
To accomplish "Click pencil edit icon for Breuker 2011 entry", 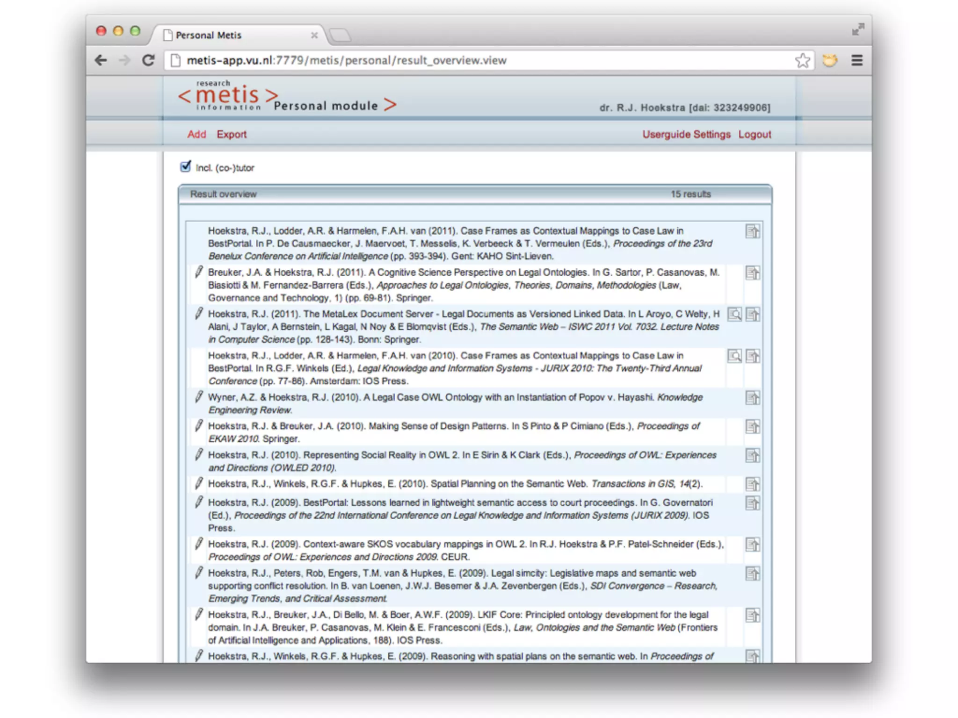I will 199,272.
